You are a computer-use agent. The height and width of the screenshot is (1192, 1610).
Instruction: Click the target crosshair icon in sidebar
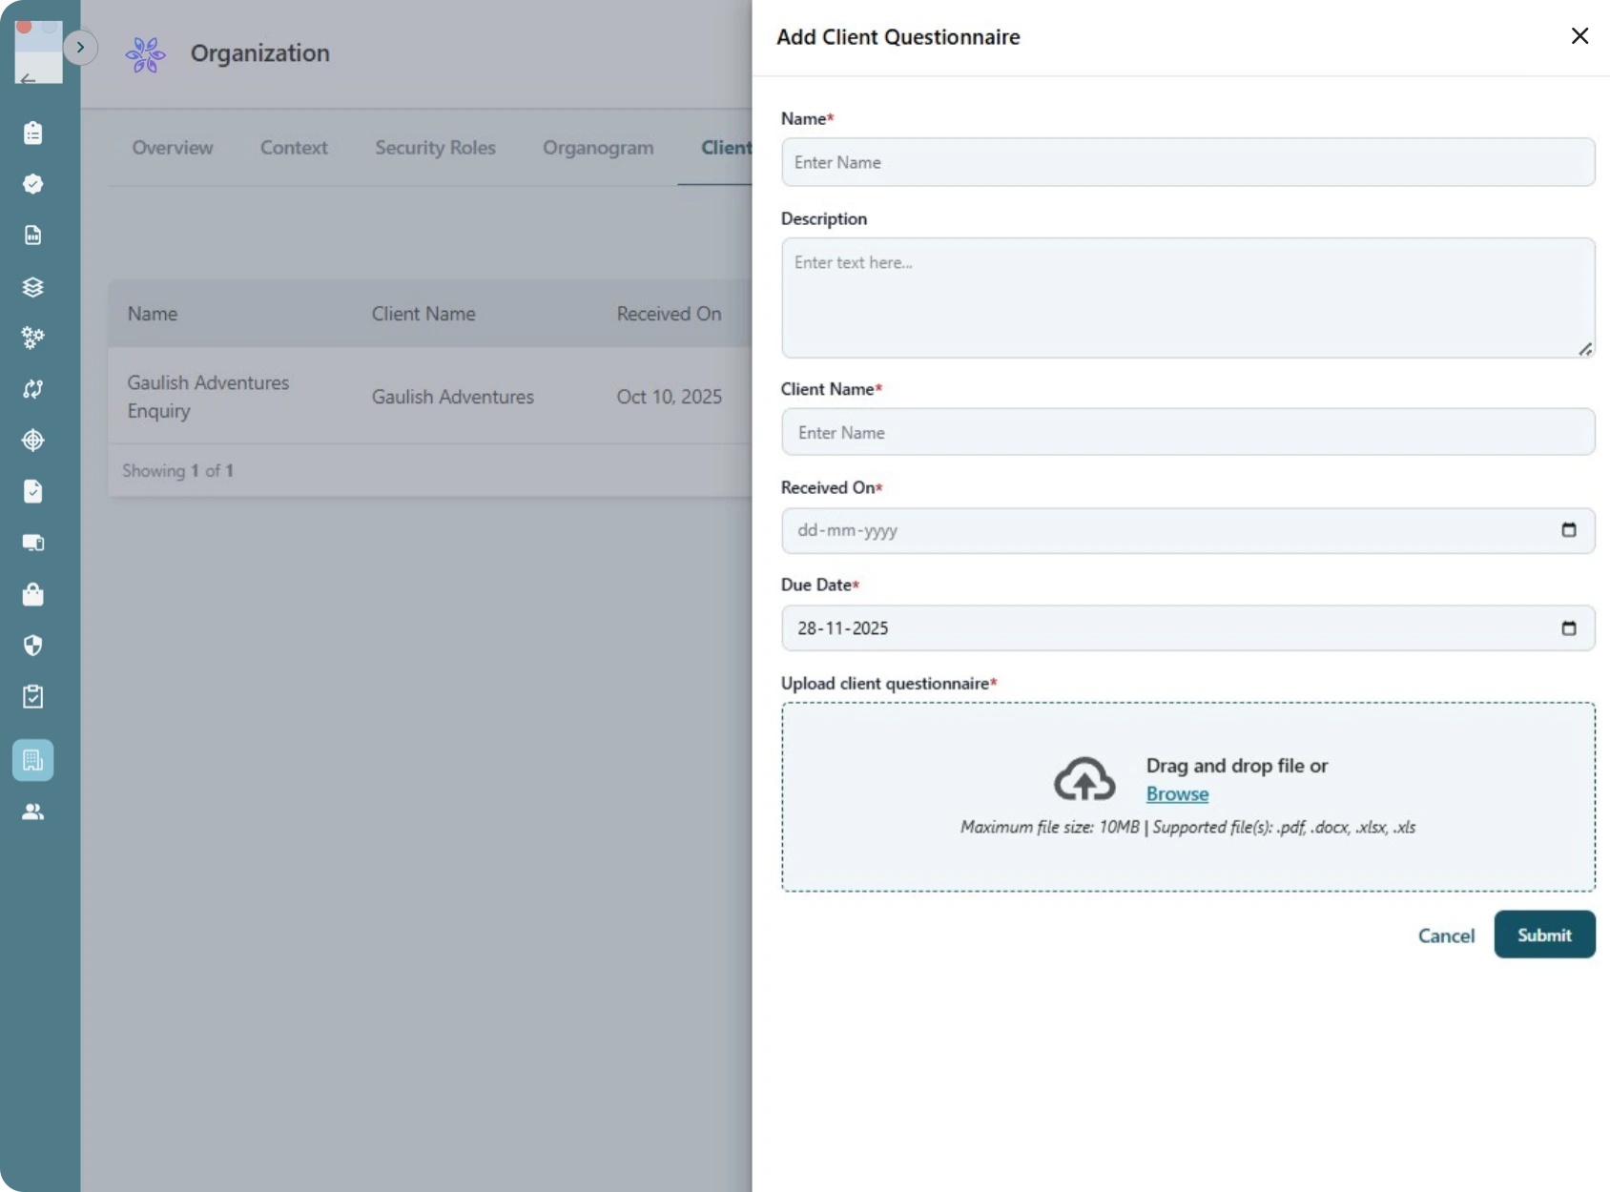click(32, 441)
